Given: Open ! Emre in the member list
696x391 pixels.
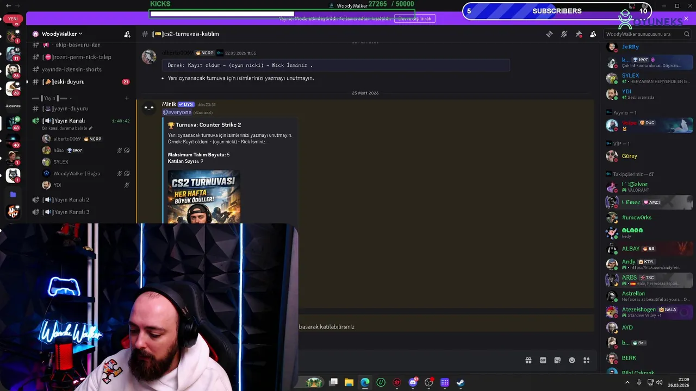Looking at the screenshot, I should [649, 202].
